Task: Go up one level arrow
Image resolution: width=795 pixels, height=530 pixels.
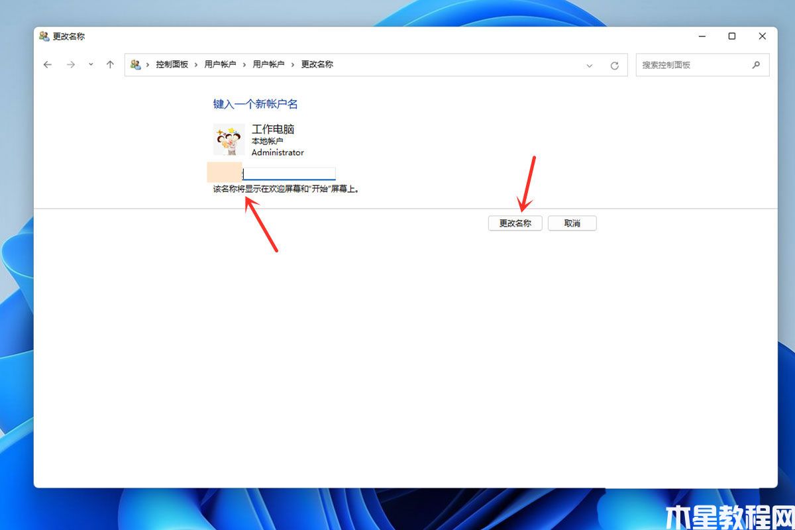Action: [x=110, y=65]
